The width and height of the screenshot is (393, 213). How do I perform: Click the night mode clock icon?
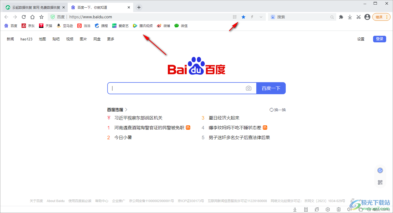(x=380, y=170)
